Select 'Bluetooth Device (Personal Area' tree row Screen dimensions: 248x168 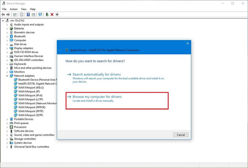36,80
